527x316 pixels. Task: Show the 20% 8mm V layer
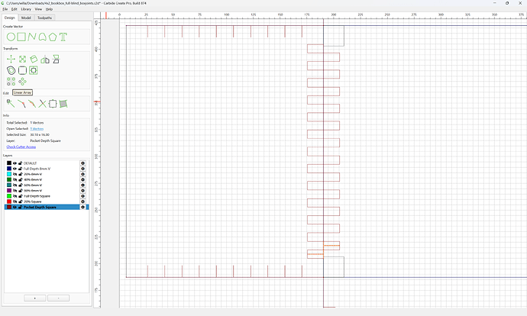click(x=15, y=174)
